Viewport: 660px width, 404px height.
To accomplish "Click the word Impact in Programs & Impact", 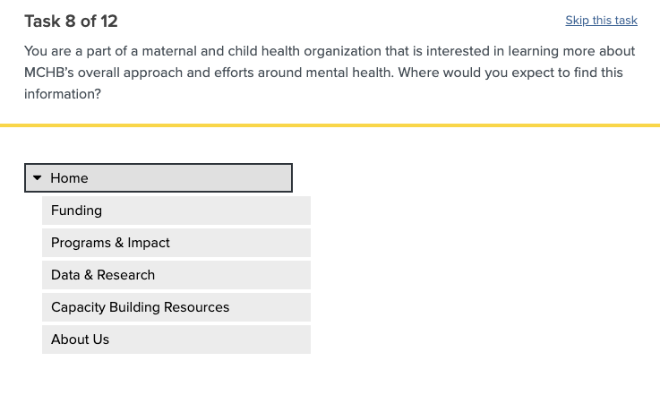I will point(149,243).
